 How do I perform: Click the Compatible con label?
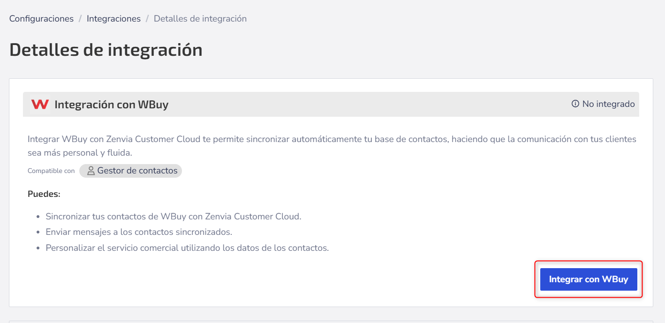(x=51, y=171)
